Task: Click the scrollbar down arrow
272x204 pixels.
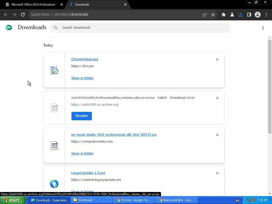Action: [270, 194]
